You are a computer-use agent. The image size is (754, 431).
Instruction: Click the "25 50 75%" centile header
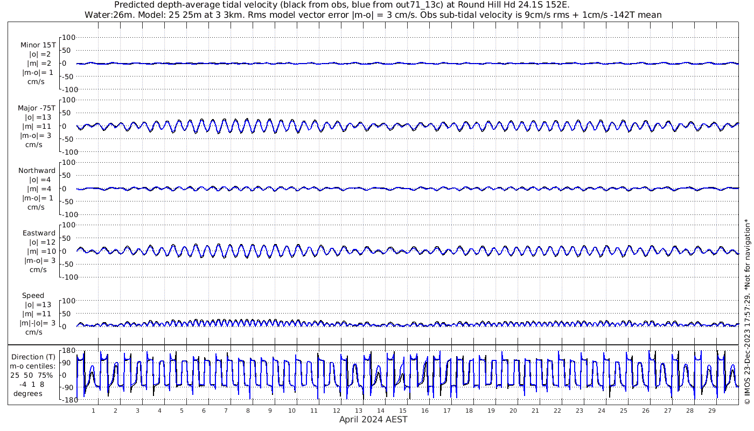pyautogui.click(x=33, y=375)
